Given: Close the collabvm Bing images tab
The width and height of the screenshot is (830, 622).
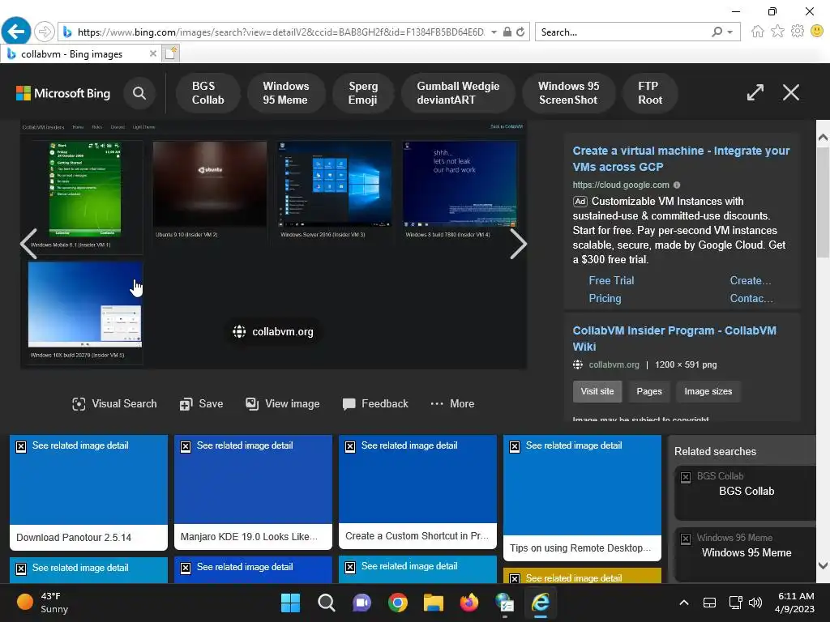Looking at the screenshot, I should point(152,53).
